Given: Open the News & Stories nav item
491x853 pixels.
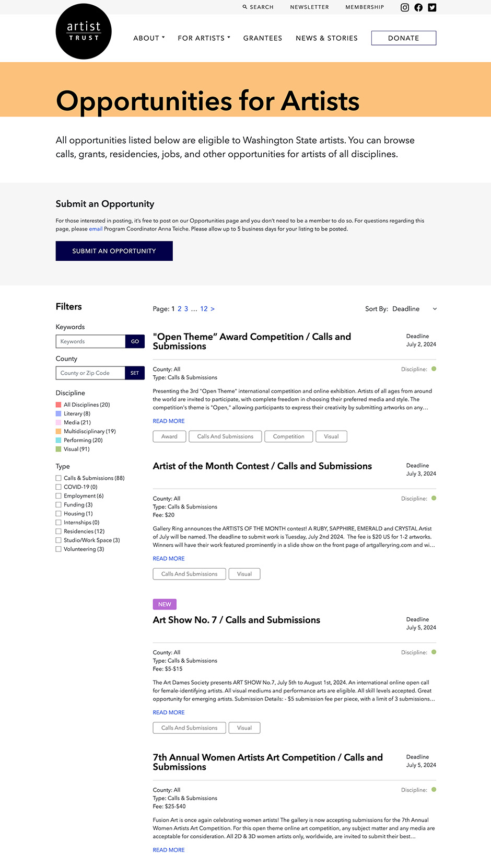Looking at the screenshot, I should pos(326,38).
